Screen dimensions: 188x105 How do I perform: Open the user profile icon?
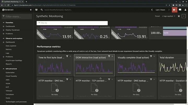pos(185,10)
